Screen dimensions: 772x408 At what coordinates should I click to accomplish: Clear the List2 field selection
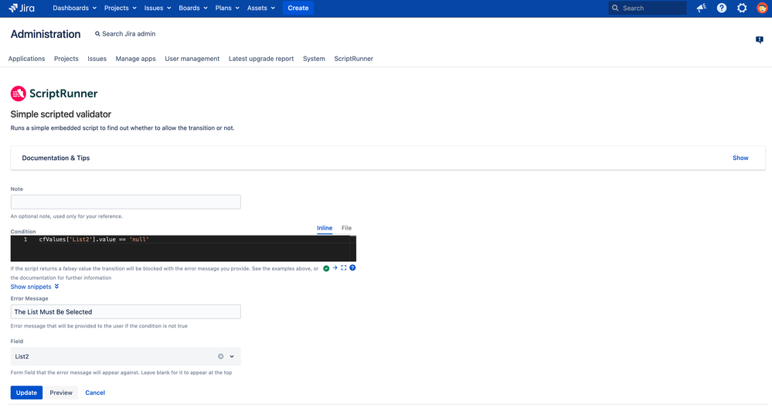[220, 356]
